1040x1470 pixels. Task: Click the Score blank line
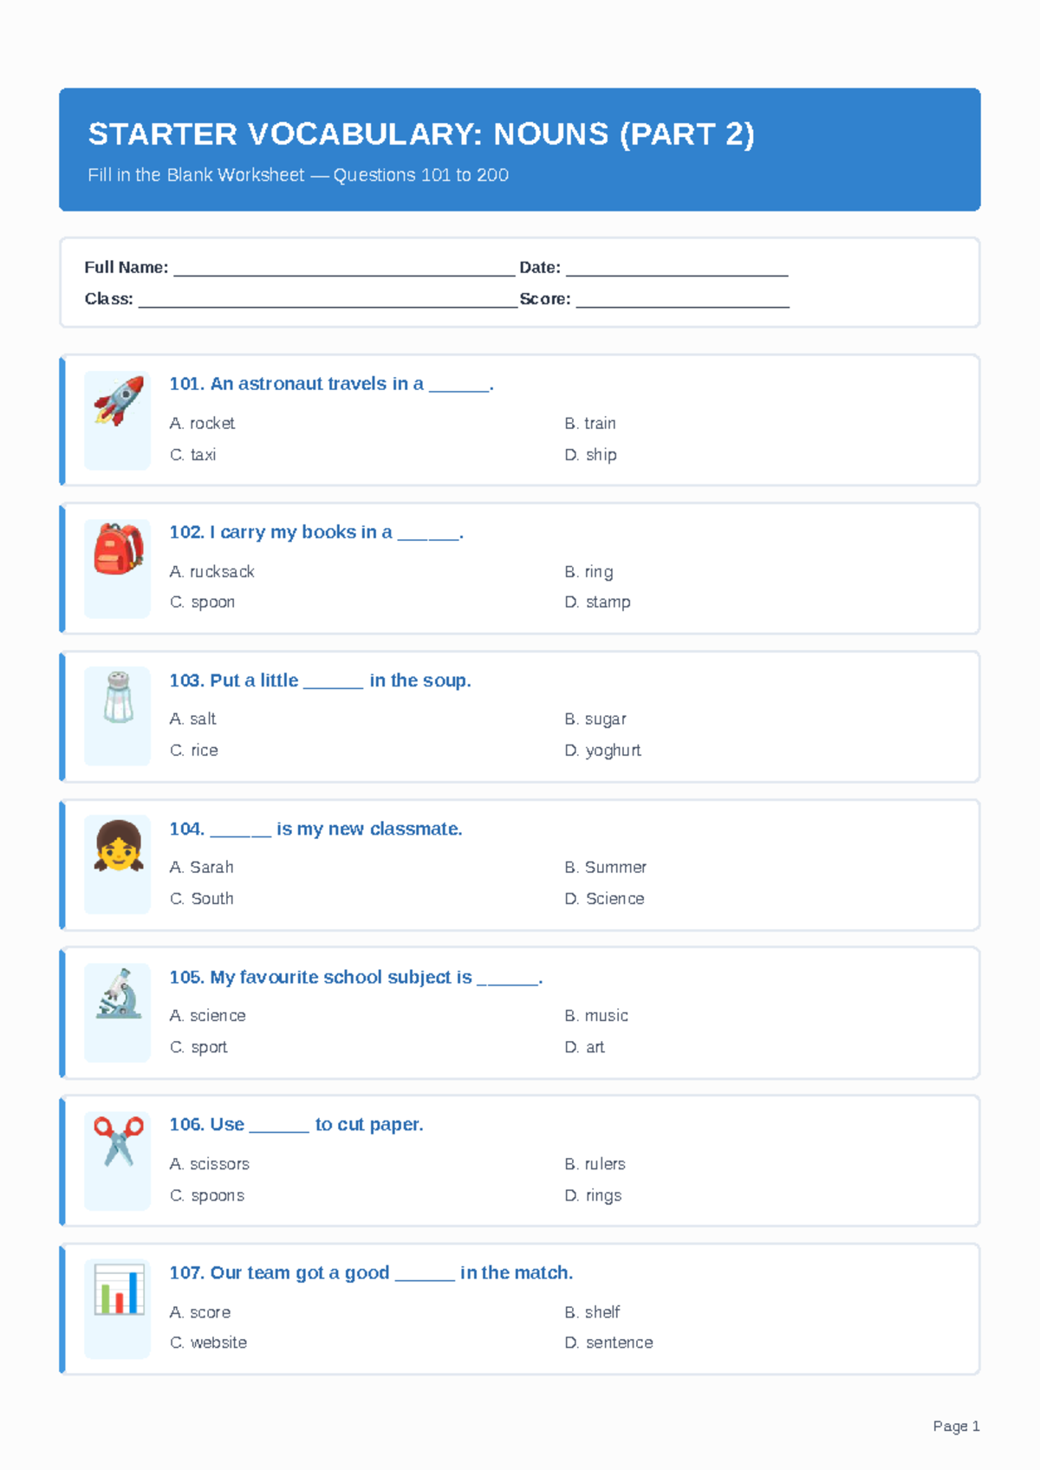pyautogui.click(x=683, y=299)
